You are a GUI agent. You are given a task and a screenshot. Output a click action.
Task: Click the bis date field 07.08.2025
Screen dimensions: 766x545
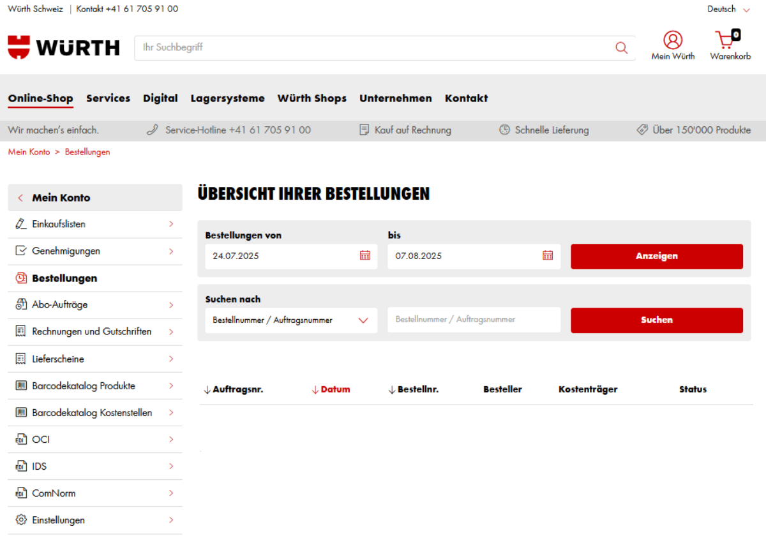click(x=474, y=256)
